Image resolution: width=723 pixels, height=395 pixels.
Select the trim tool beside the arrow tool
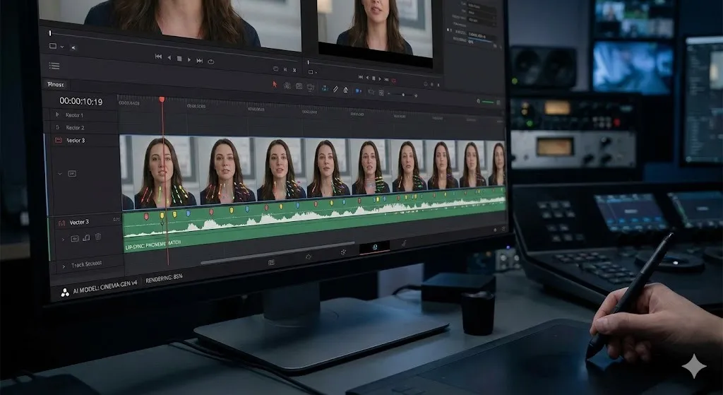coord(287,86)
